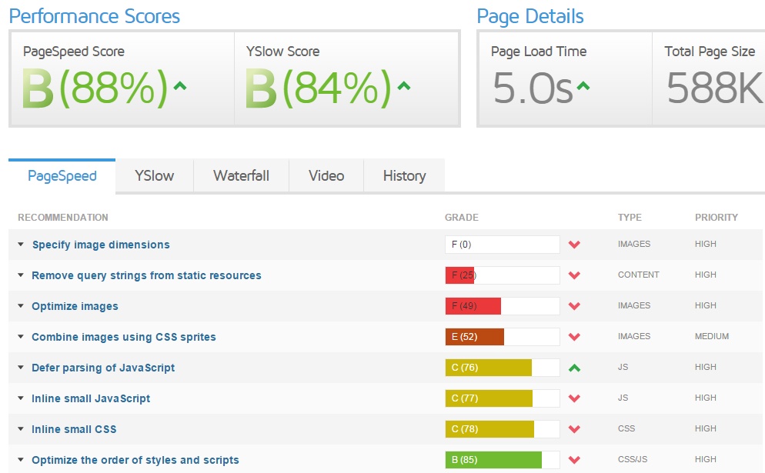This screenshot has height=473, width=765.
Task: Open the Remove query strings from static resources link
Action: pos(146,275)
